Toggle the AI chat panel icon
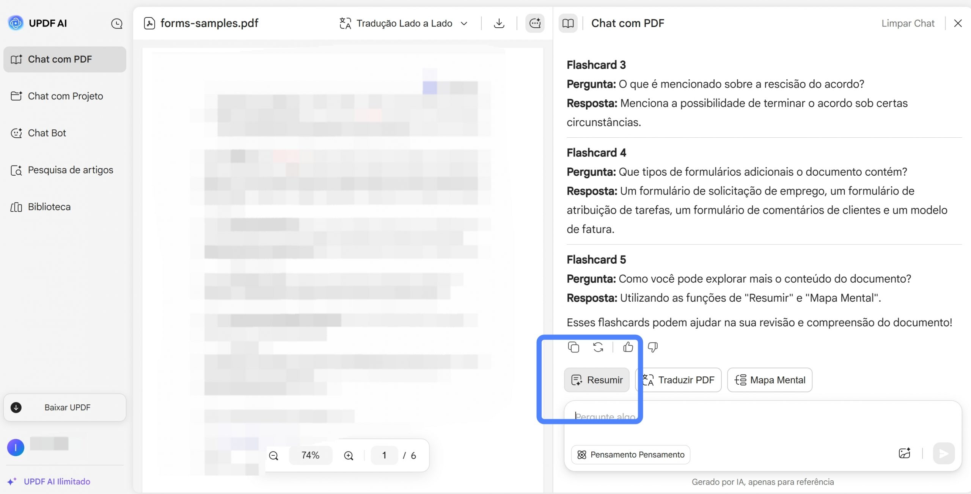 click(x=535, y=24)
